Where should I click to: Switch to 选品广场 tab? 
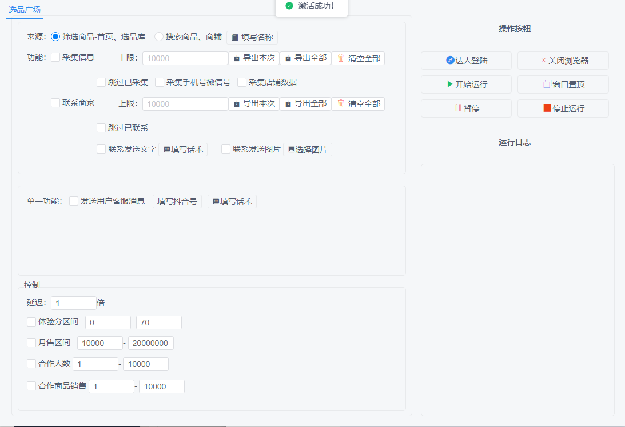tap(25, 10)
